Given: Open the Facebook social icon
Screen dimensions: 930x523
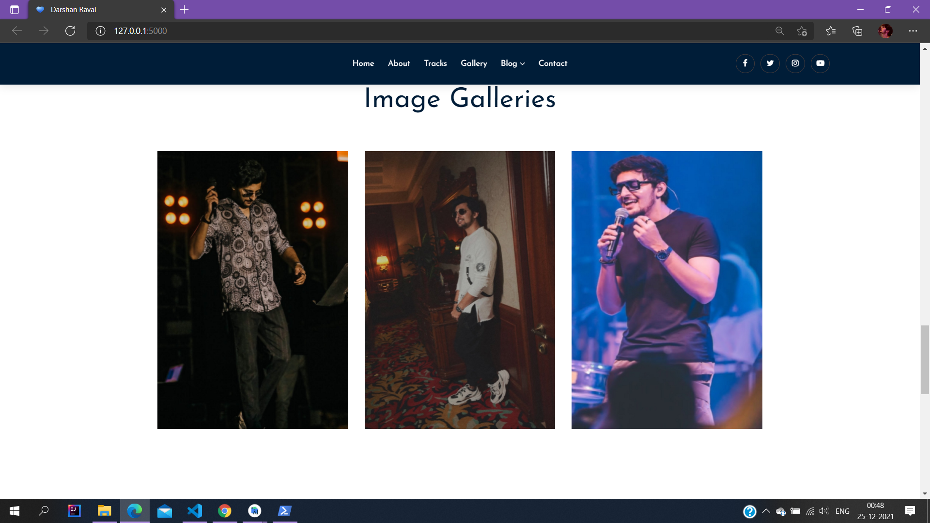Looking at the screenshot, I should [745, 63].
